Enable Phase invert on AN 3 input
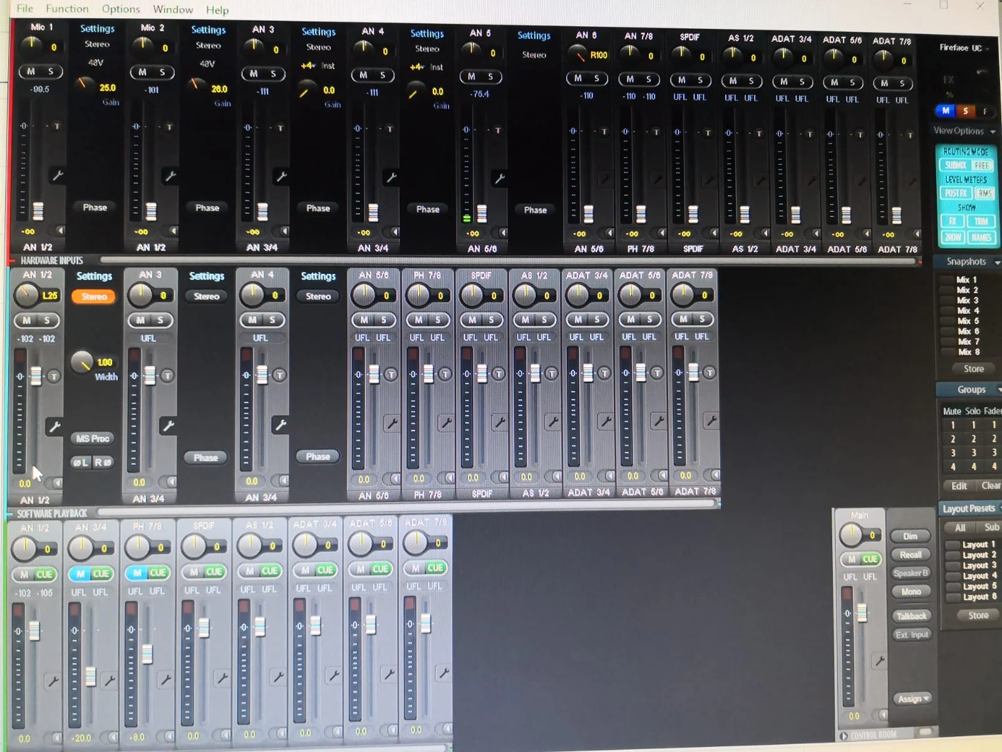 tap(318, 208)
